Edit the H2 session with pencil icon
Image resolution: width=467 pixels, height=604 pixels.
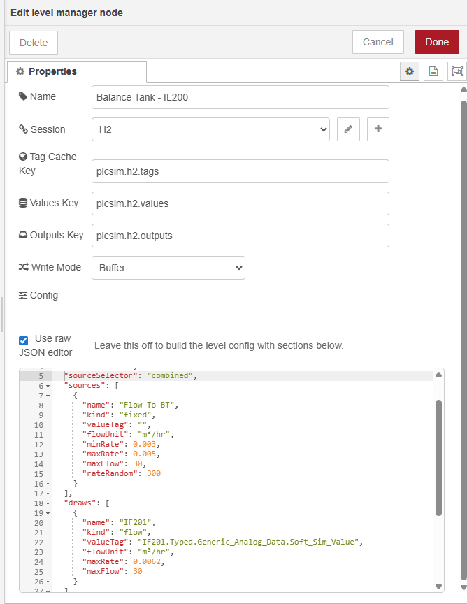click(348, 129)
